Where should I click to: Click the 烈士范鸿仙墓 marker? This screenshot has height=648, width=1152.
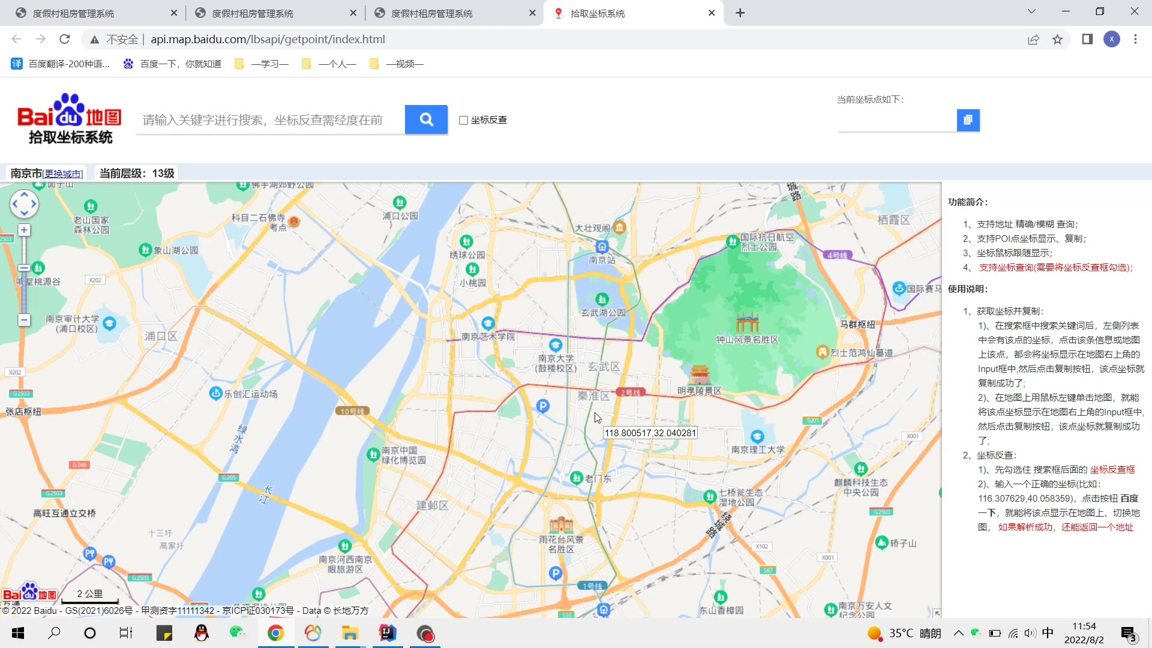[x=823, y=352]
